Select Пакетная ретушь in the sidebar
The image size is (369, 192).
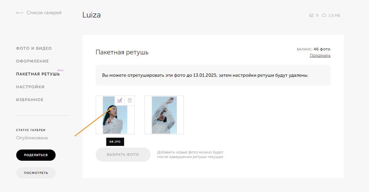pyautogui.click(x=38, y=74)
